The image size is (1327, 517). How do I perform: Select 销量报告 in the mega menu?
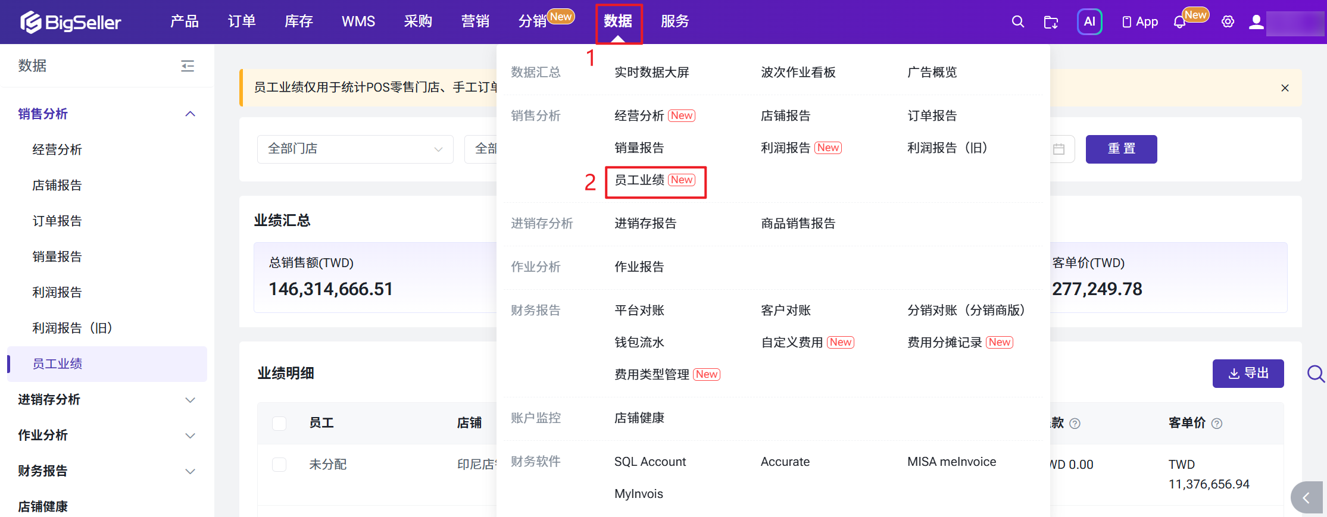pyautogui.click(x=639, y=148)
